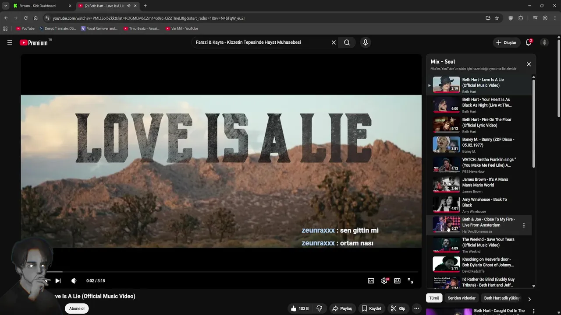This screenshot has height=315, width=561.
Task: Open the player settings gear
Action: [384, 281]
